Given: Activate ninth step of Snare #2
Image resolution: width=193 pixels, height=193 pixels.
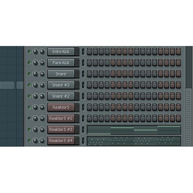Looking at the screenshot, I should coord(137,96).
